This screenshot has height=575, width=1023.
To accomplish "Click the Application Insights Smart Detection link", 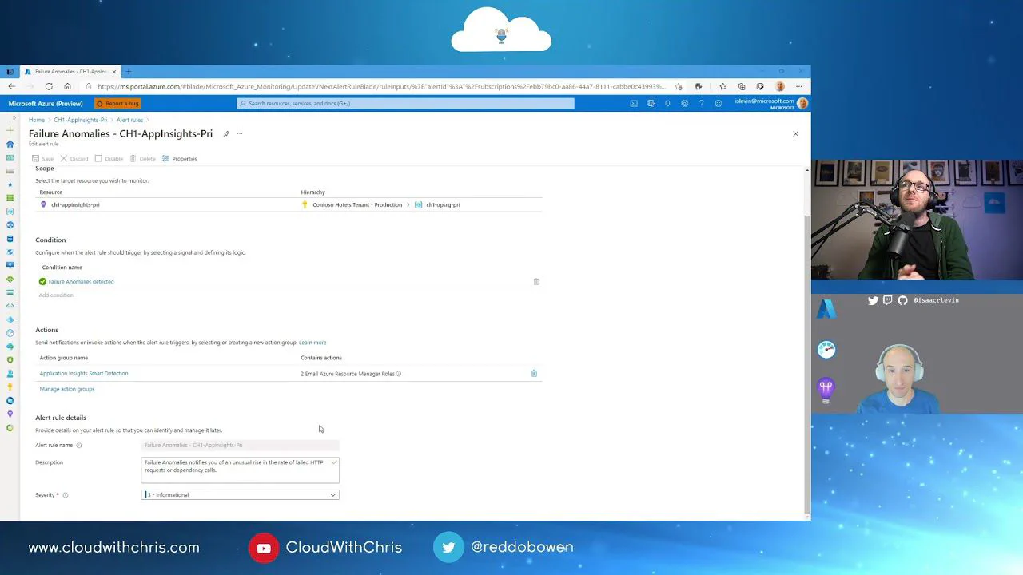I will tap(84, 373).
